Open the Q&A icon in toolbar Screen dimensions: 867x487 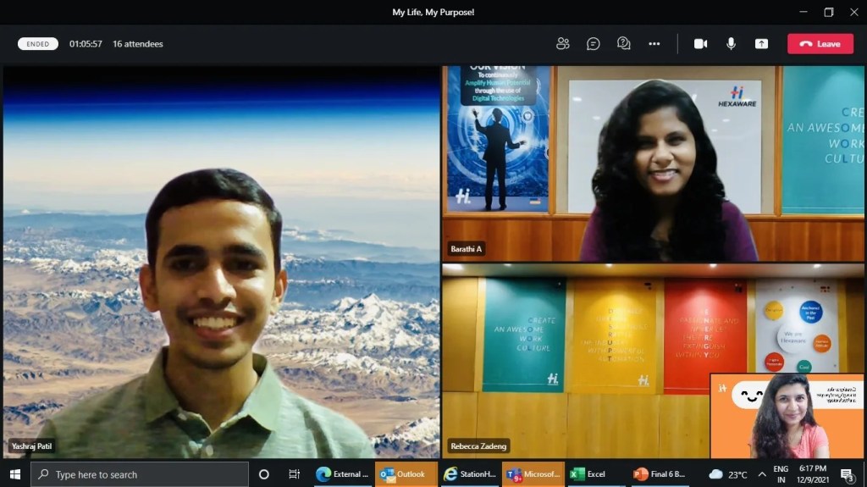tap(624, 44)
